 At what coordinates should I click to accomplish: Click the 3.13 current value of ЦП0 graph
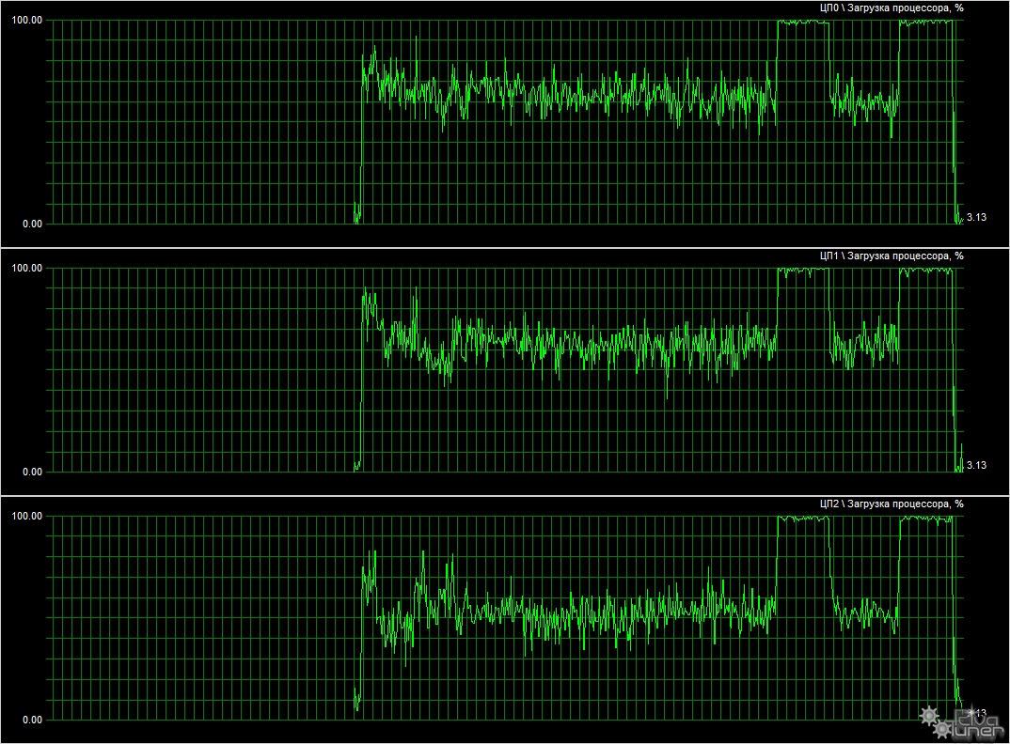point(976,217)
